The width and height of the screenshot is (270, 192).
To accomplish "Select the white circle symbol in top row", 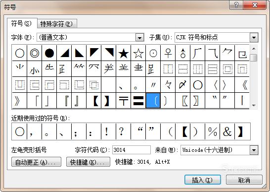I will (20, 53).
